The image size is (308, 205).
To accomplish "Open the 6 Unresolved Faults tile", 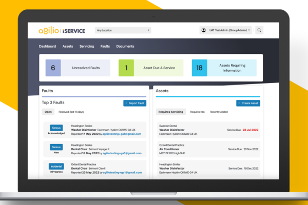I will point(78,68).
